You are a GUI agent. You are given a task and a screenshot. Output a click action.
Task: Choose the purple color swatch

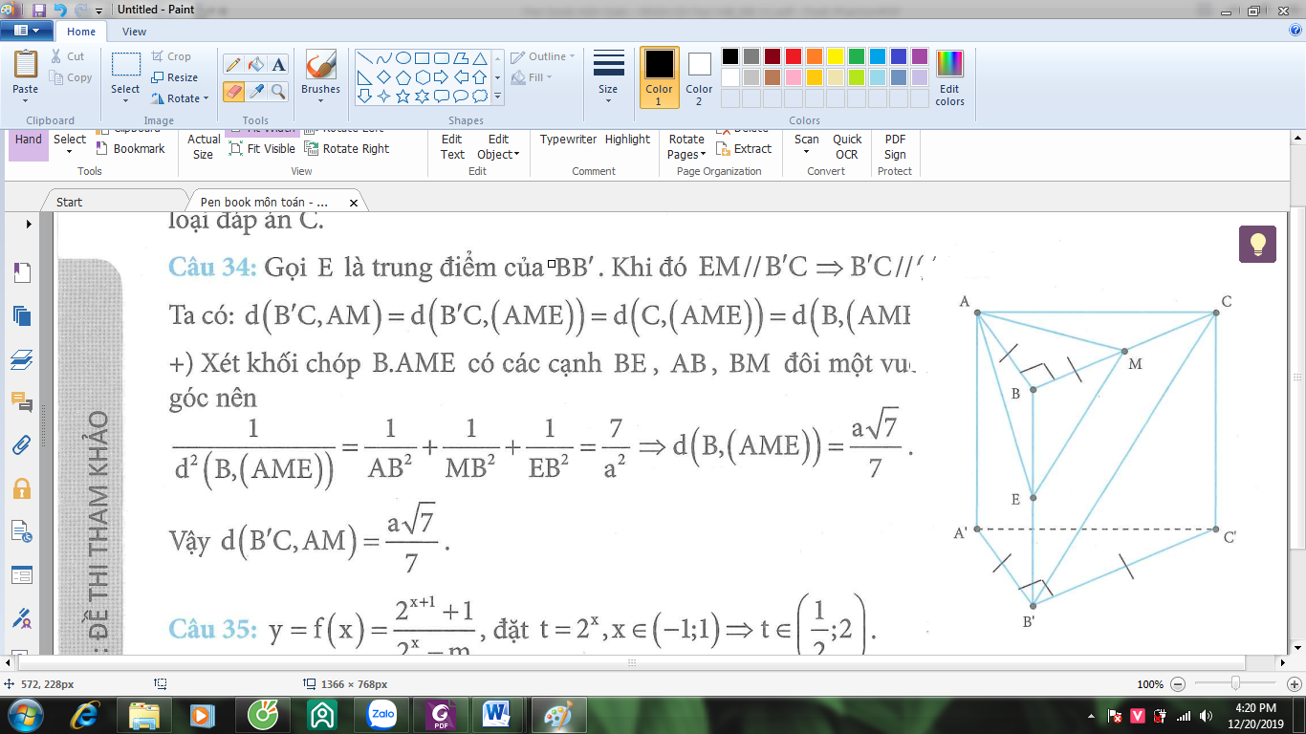click(919, 56)
